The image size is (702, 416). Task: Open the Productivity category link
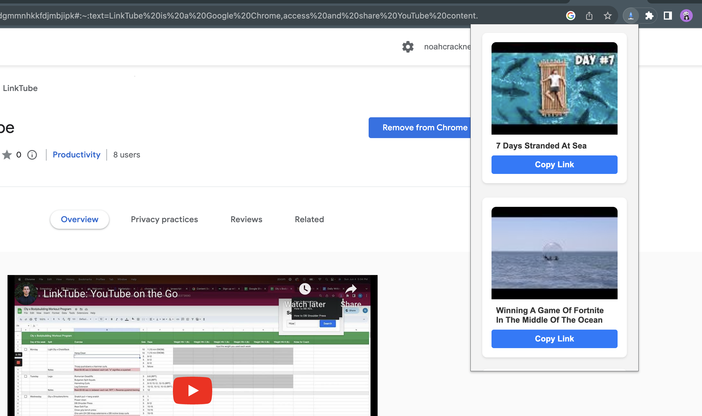tap(77, 155)
